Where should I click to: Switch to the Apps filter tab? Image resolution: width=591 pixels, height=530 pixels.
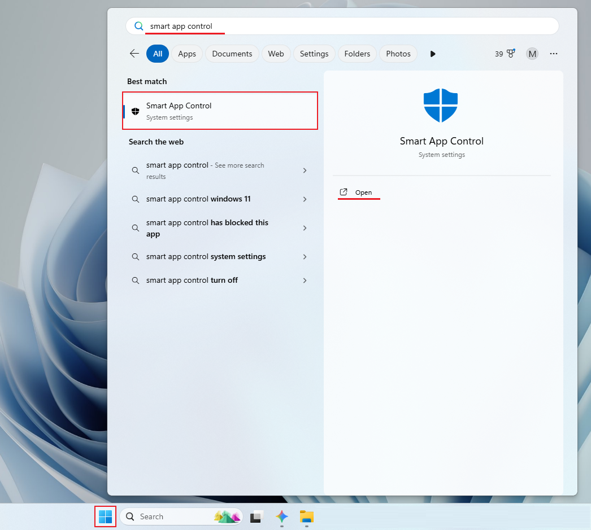click(x=187, y=54)
